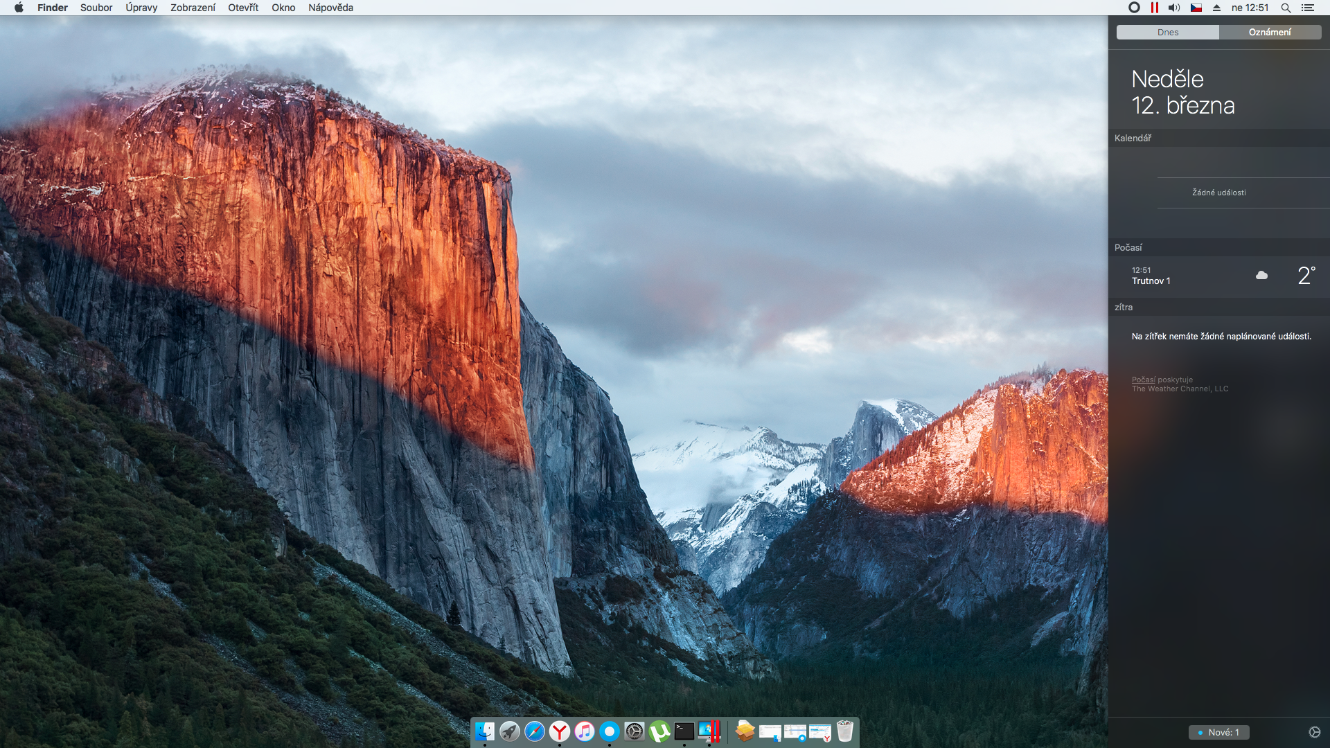Open iTunes from the dock
The image size is (1330, 748).
click(x=585, y=731)
